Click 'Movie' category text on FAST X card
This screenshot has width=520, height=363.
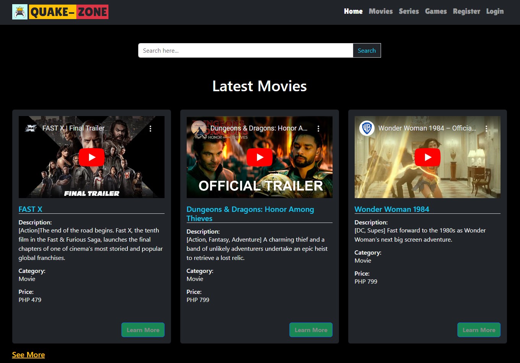[27, 279]
